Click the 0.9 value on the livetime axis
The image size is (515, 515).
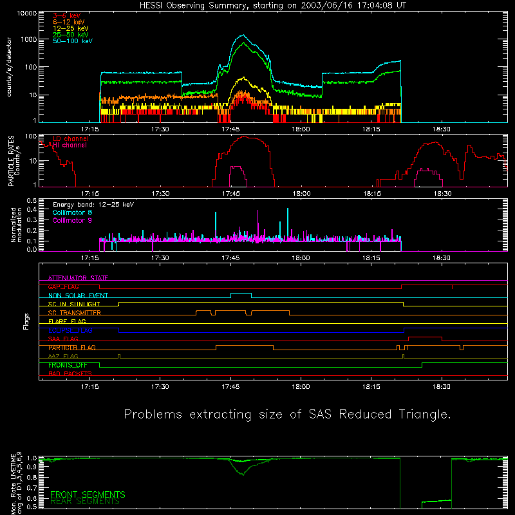[32, 467]
